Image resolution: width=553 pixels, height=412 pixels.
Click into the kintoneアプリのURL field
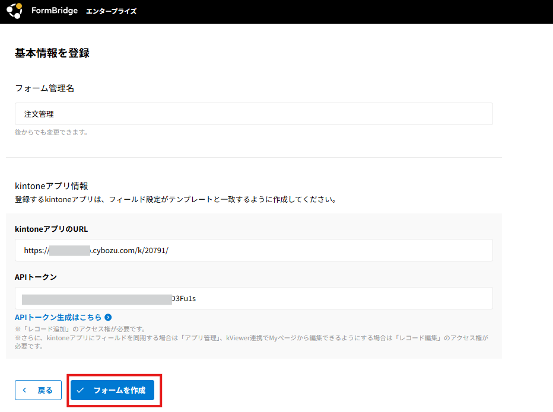(x=253, y=250)
